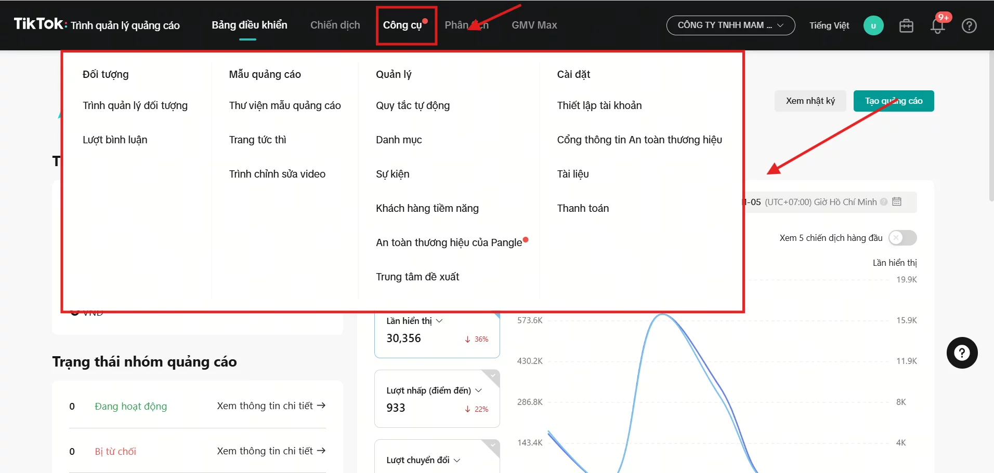994x473 pixels.
Task: Click the calendar icon beside Giờ Hồ Chí Minh
Action: (897, 202)
